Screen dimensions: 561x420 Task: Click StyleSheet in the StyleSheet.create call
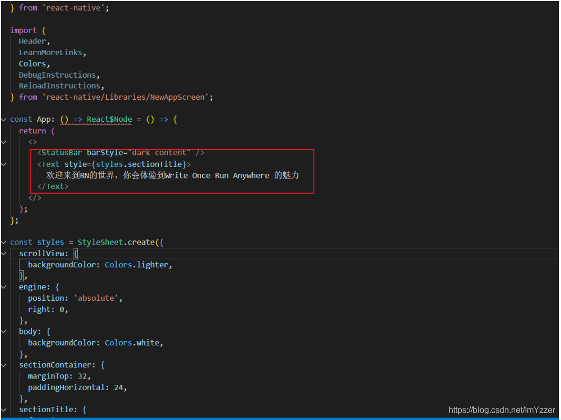(x=100, y=243)
